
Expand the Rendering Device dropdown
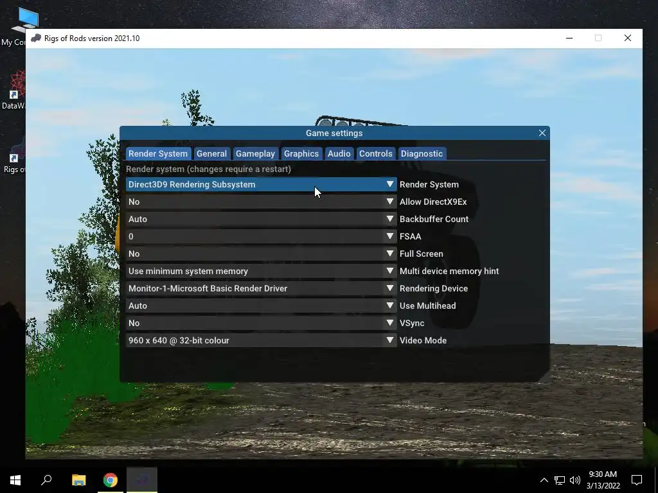(x=261, y=288)
